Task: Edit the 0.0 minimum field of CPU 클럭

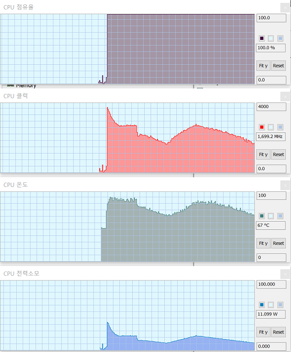Action: point(271,169)
